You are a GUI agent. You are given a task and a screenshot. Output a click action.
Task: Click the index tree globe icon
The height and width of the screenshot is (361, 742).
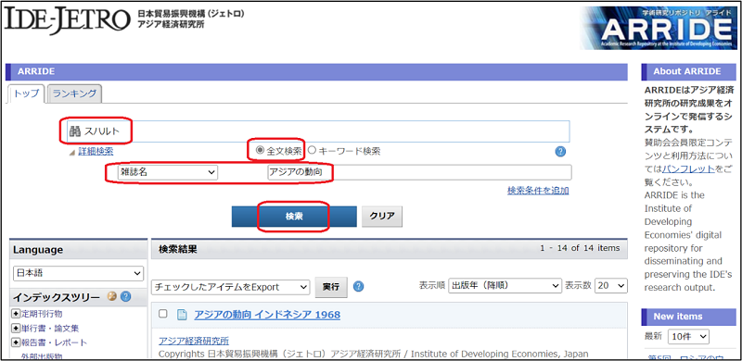click(x=112, y=297)
